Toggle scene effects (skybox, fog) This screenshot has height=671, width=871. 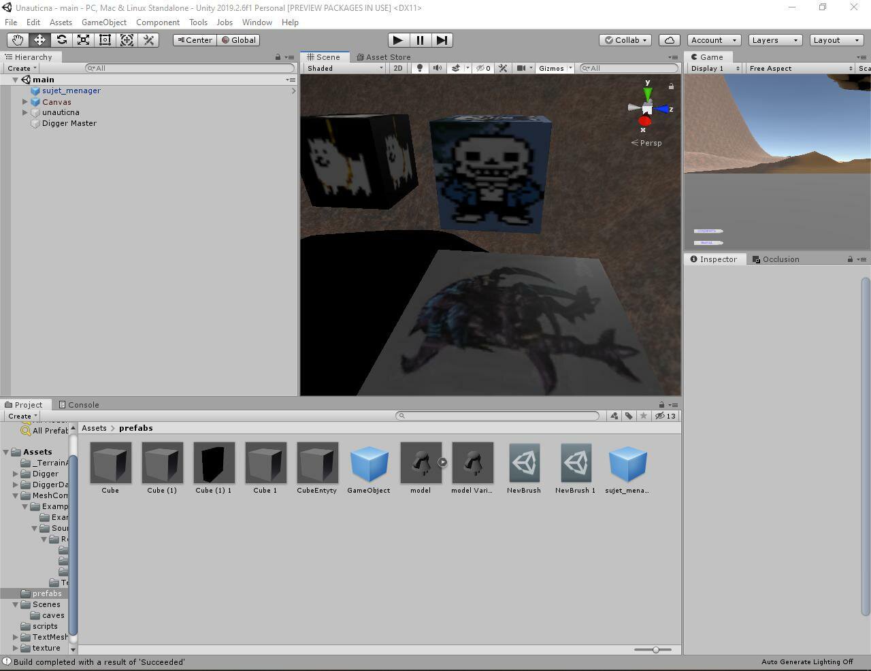456,68
